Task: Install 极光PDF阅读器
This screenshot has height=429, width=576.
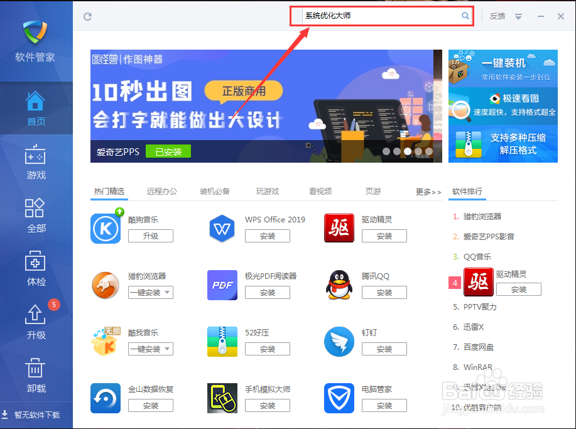Action: [x=268, y=292]
